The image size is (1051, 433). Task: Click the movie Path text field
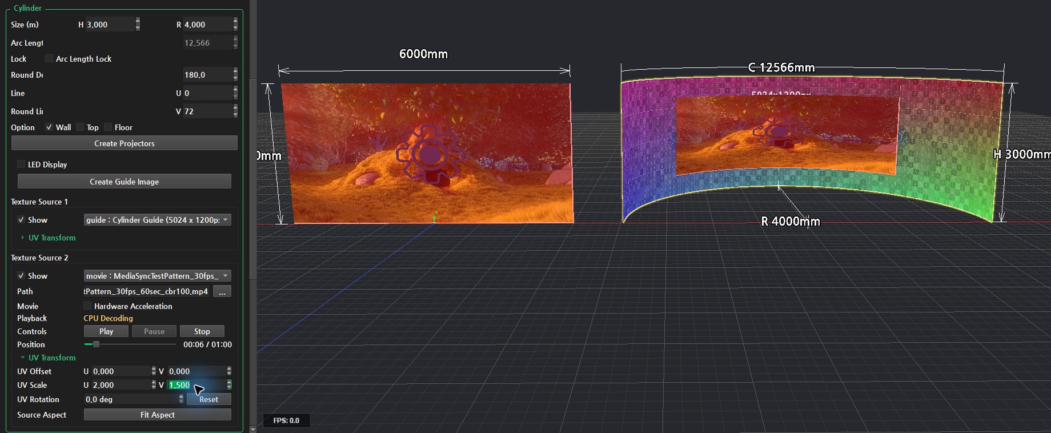pyautogui.click(x=147, y=291)
